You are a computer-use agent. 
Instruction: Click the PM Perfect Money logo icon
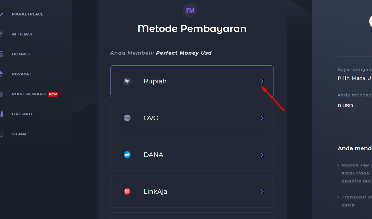(x=190, y=10)
